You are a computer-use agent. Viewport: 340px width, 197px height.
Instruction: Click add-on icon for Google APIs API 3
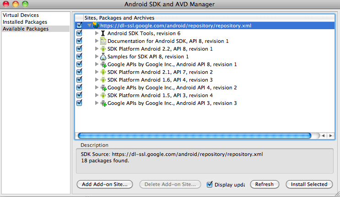(103, 103)
